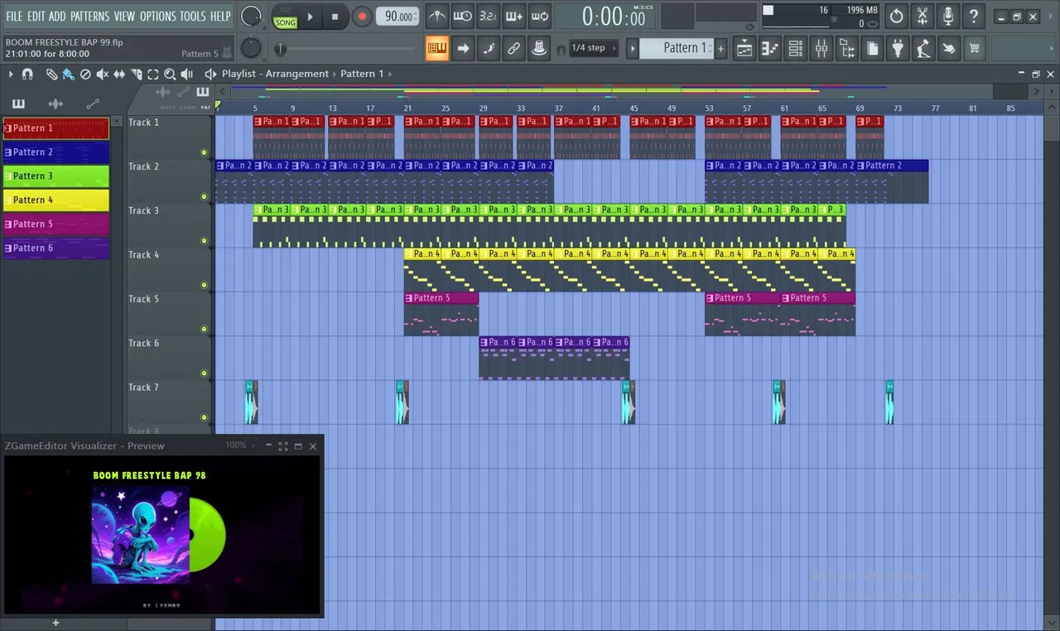Open the Playlist view icon
This screenshot has width=1060, height=631.
744,49
